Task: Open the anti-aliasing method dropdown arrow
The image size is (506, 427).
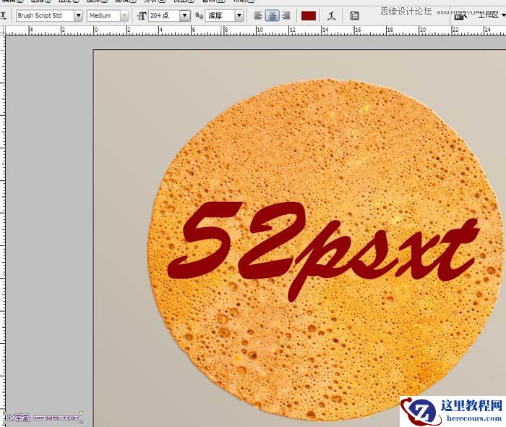Action: coord(239,15)
